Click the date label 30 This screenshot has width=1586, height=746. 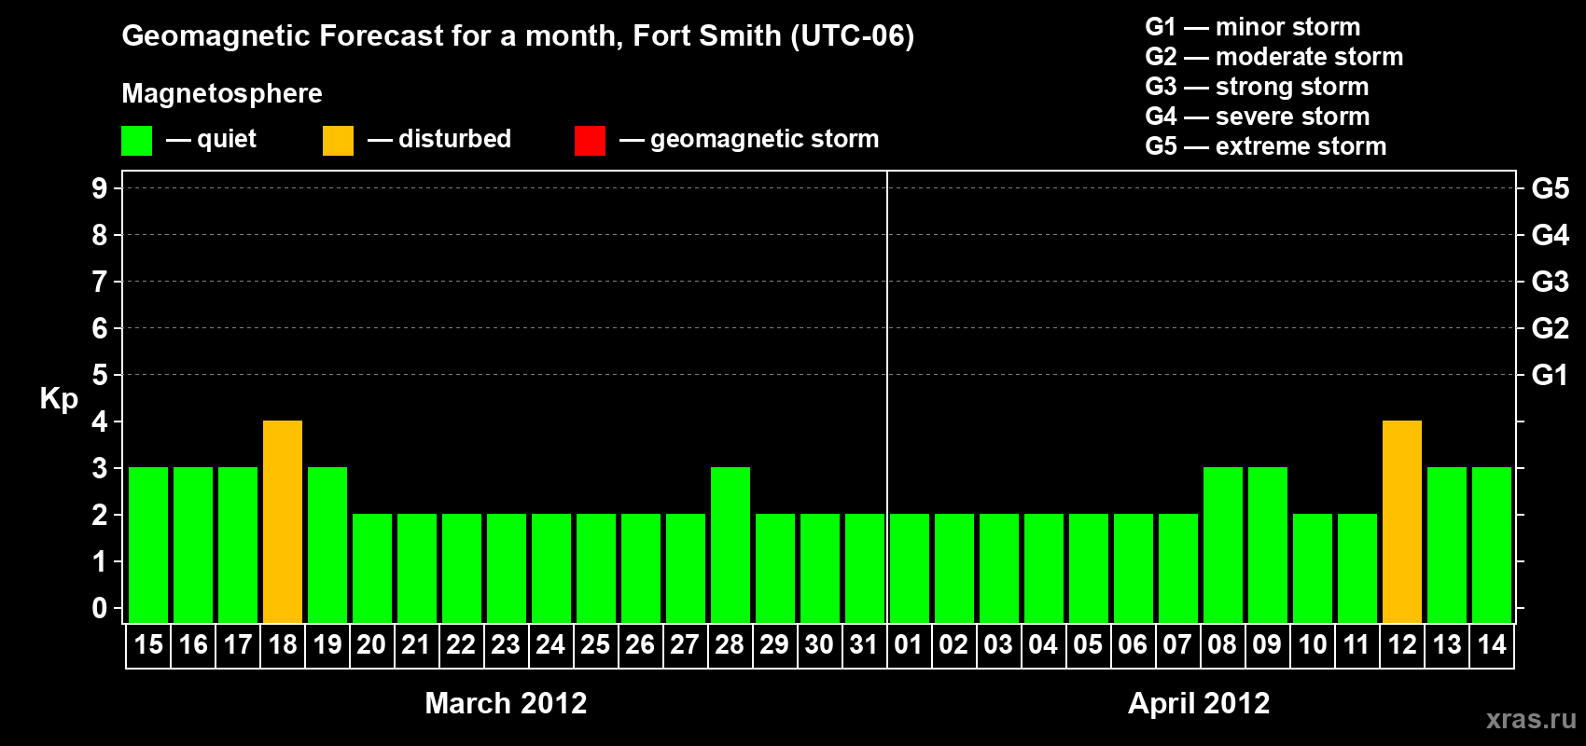click(x=820, y=645)
